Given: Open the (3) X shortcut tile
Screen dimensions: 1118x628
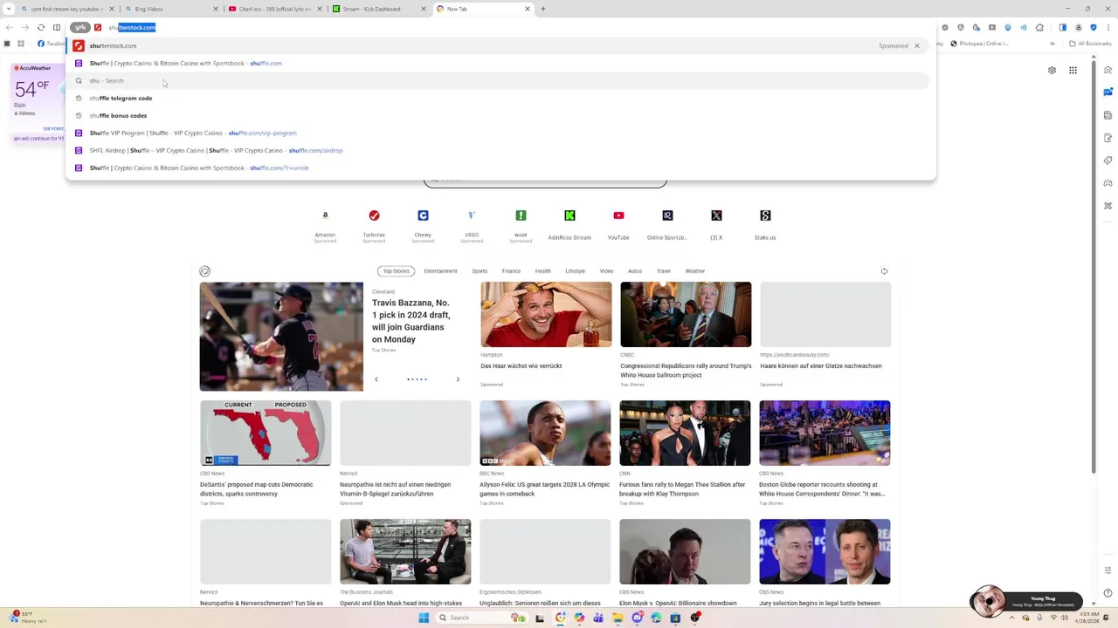Looking at the screenshot, I should click(716, 223).
